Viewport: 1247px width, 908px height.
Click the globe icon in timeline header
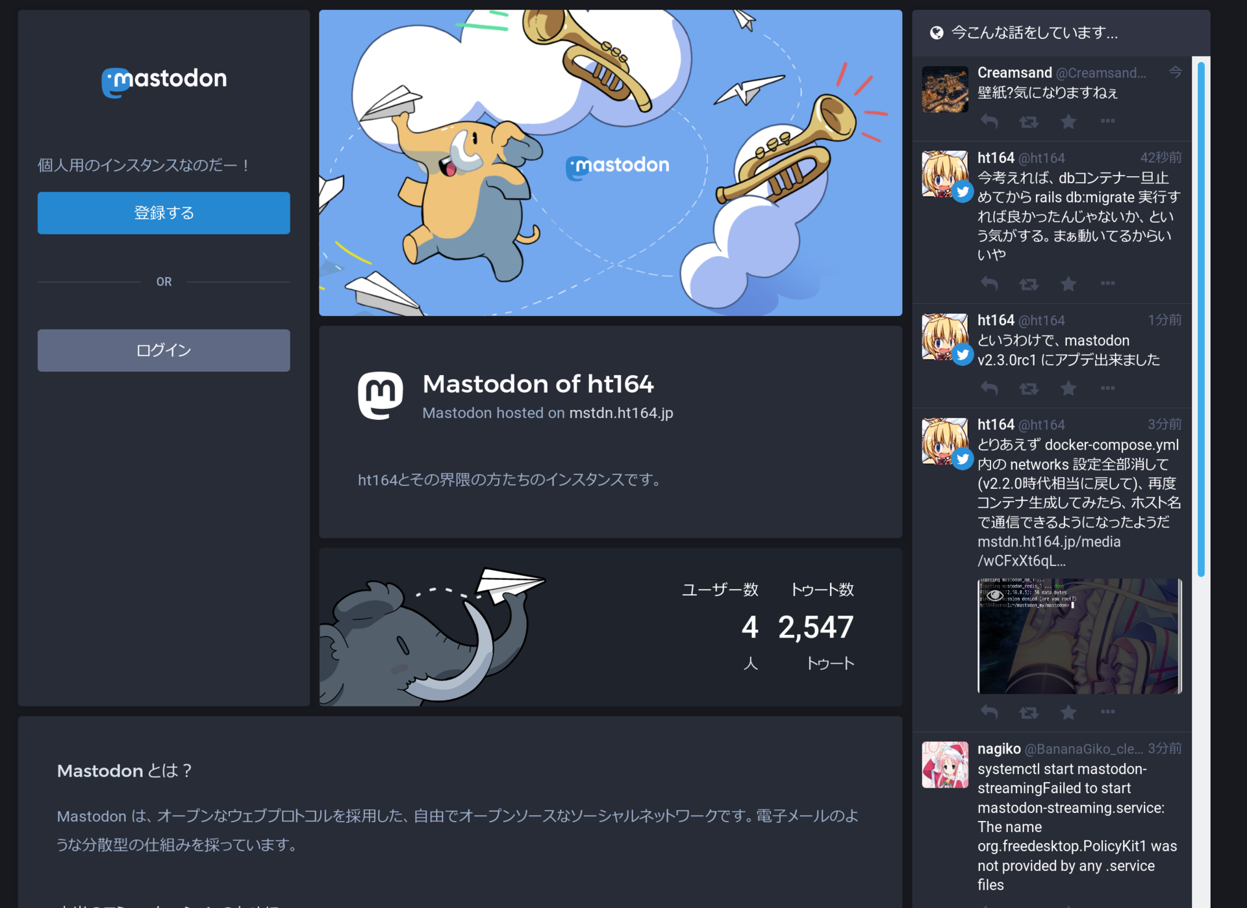(x=936, y=33)
